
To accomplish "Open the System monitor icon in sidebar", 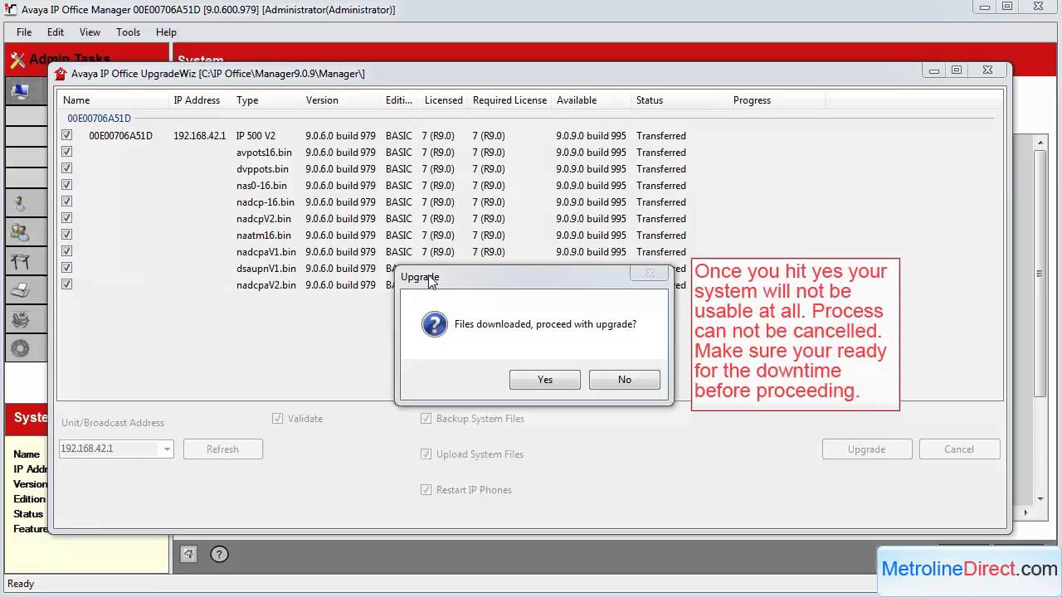I will click(x=20, y=91).
